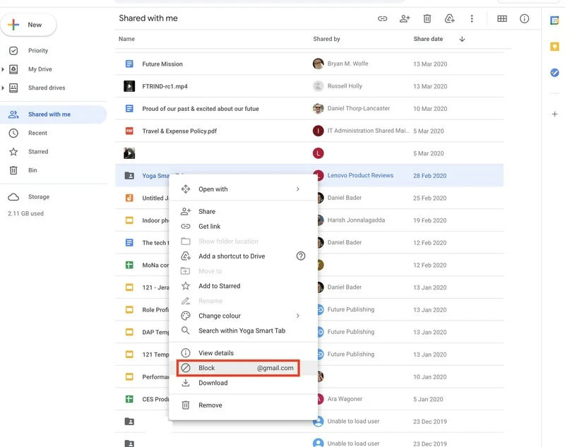Select Share in the context menu

click(x=243, y=211)
